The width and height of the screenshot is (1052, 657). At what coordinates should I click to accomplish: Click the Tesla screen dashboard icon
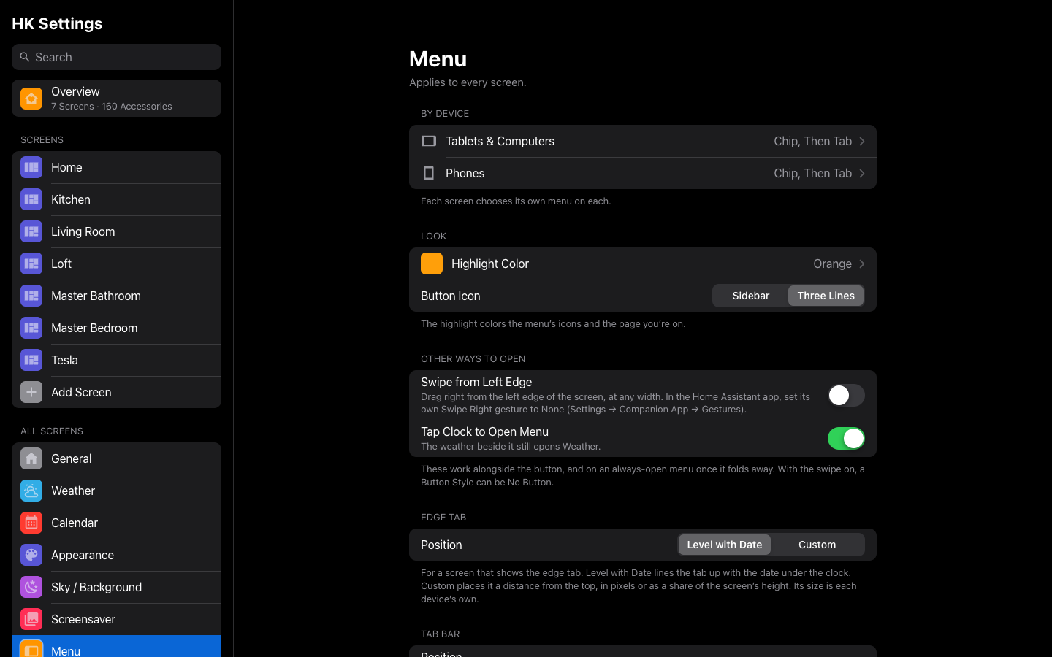pos(31,360)
